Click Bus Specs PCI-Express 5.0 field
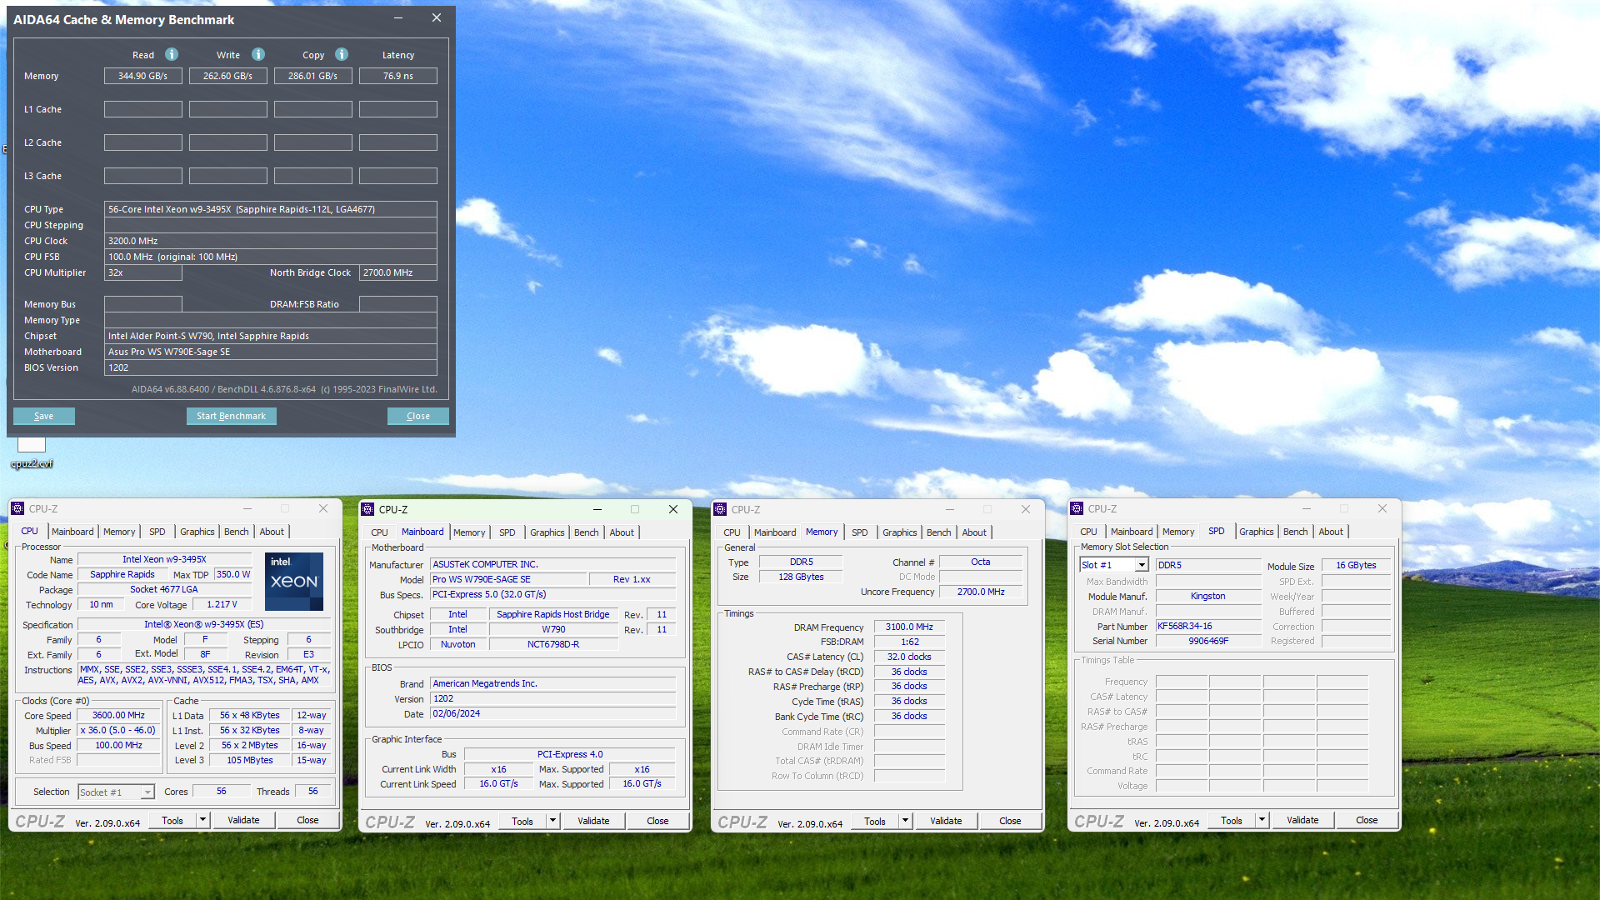 553,595
